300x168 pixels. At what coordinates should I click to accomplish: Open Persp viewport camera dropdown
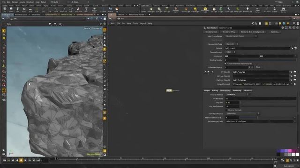point(87,28)
